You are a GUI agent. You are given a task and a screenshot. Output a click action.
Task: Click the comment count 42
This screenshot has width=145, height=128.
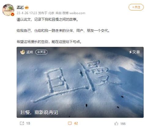tap(76, 123)
